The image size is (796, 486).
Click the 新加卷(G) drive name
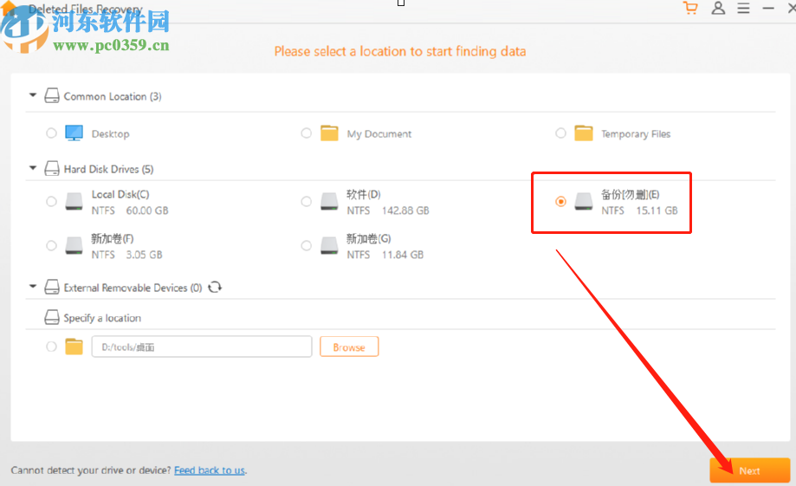(369, 239)
